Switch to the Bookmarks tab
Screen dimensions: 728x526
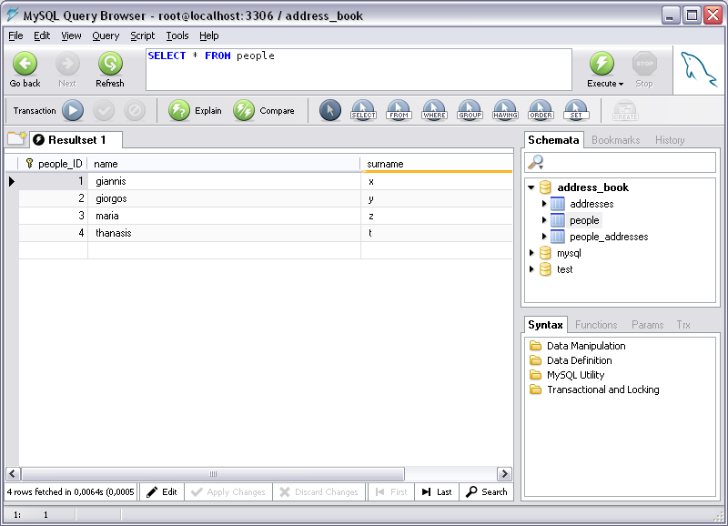click(x=616, y=140)
